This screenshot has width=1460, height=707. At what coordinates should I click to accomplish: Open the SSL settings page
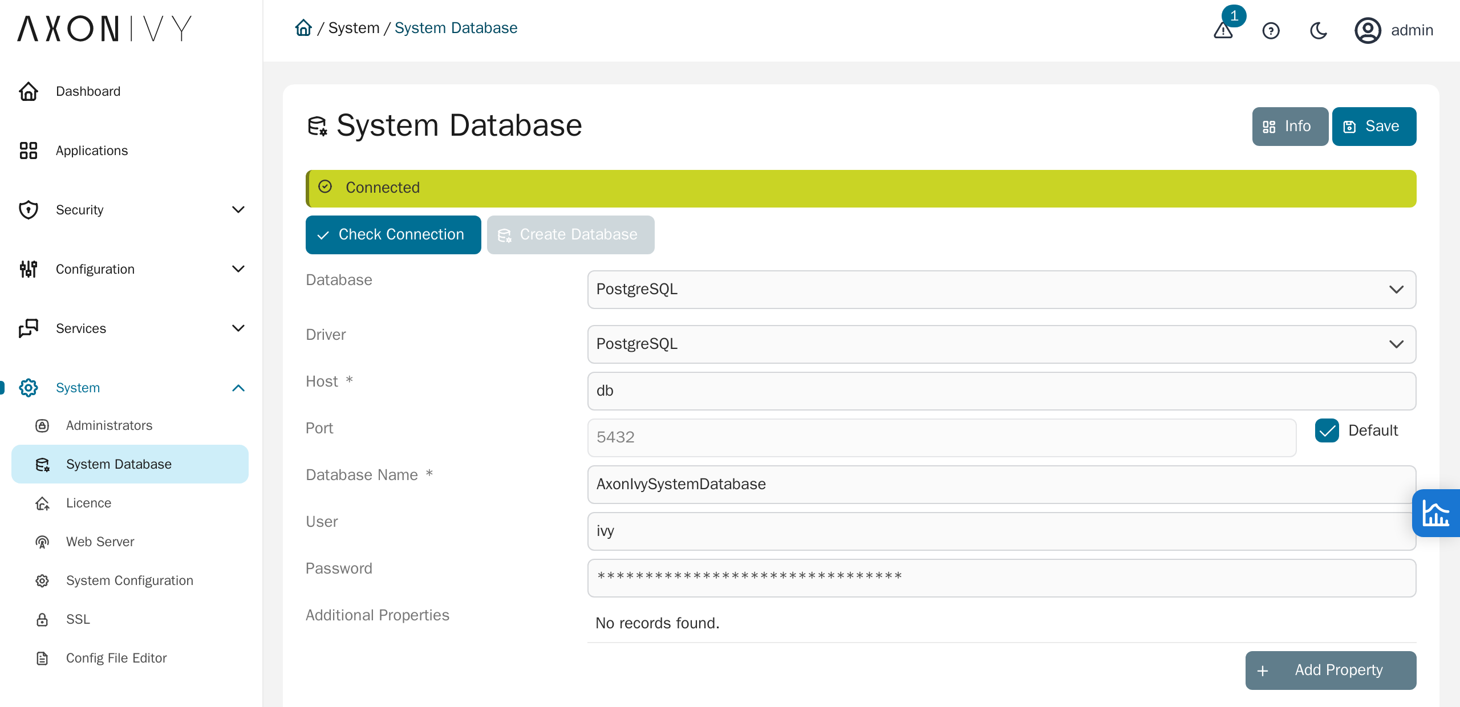[x=130, y=619]
